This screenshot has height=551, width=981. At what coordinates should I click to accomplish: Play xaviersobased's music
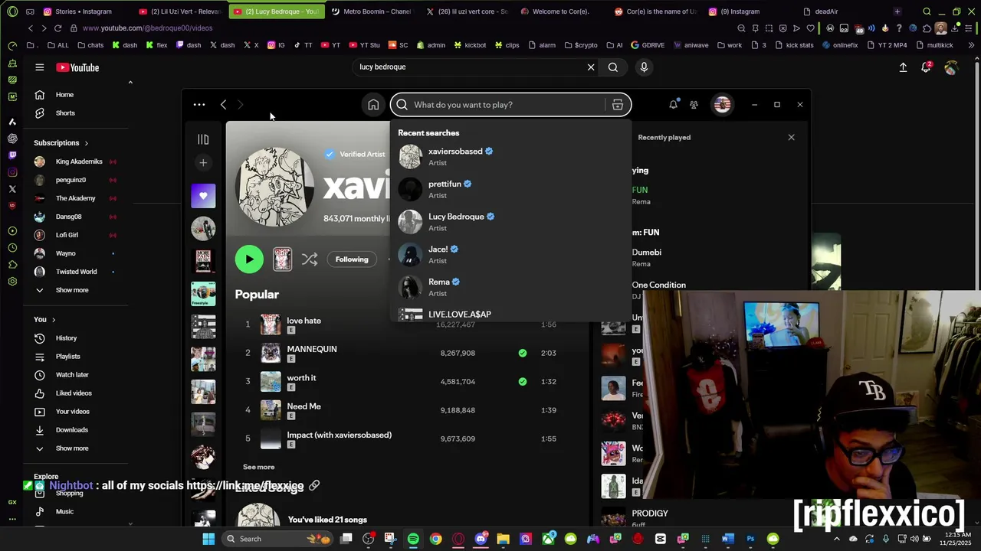coord(249,259)
